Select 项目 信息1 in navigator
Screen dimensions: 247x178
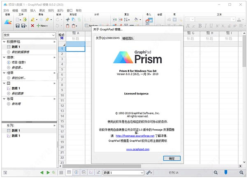click(x=19, y=62)
